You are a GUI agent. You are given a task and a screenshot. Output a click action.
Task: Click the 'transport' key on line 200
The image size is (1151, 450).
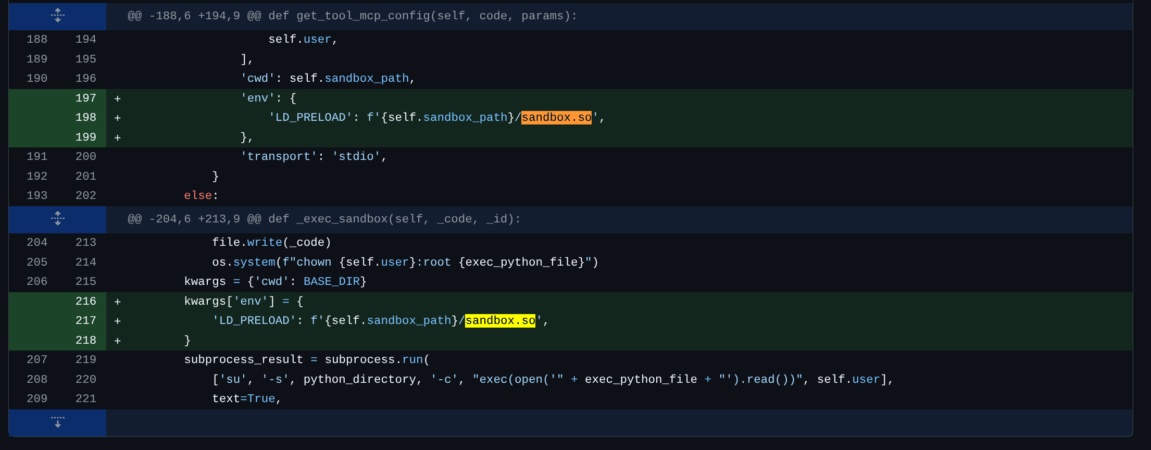279,157
